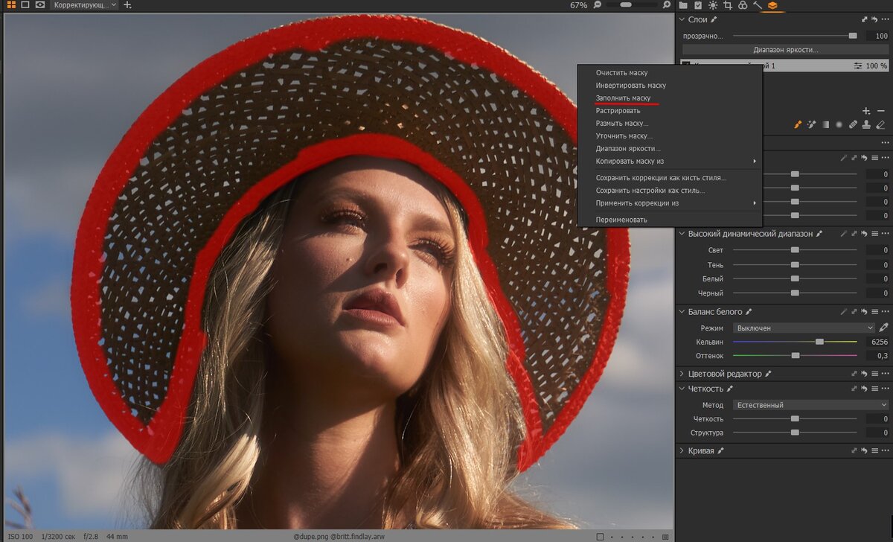Select the Magic Brush tool
The width and height of the screenshot is (893, 542).
(812, 124)
